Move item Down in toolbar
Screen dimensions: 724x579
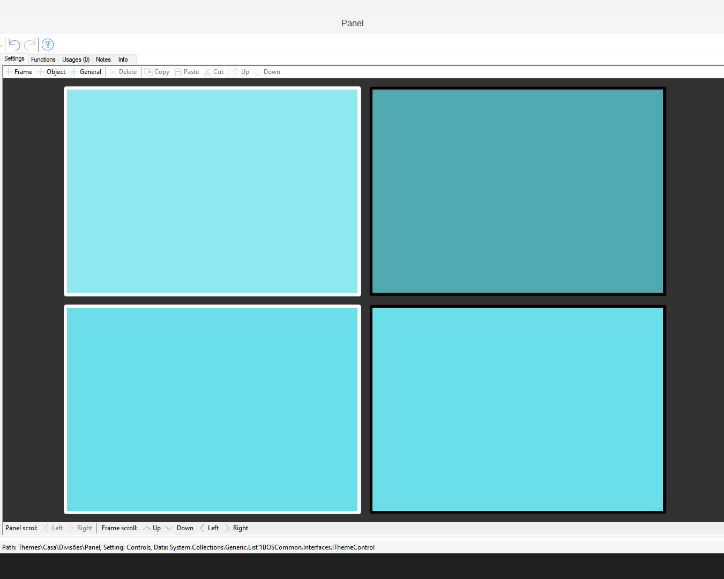pyautogui.click(x=267, y=72)
